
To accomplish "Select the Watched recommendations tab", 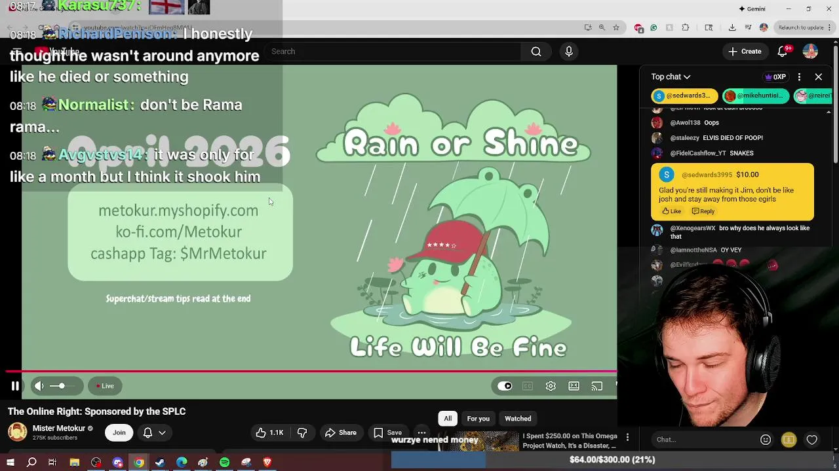I will pos(518,419).
